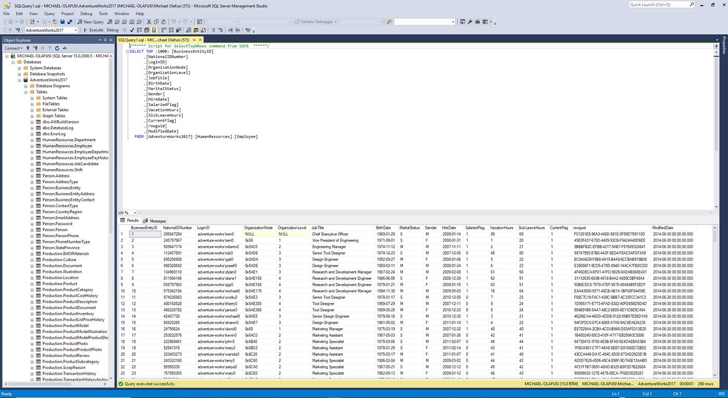Image resolution: width=728 pixels, height=398 pixels.
Task: Click the Refresh icon in Object Explorer
Action: [x=57, y=48]
